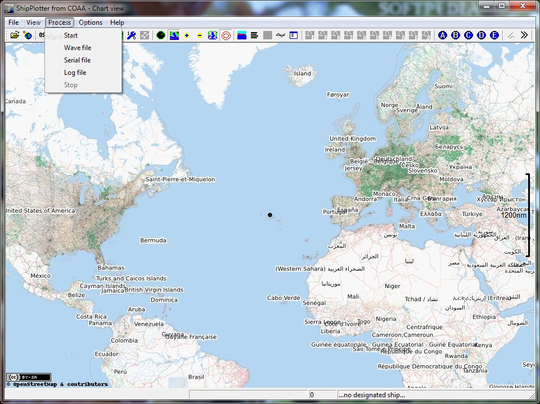Click the blue circle A button

pos(443,35)
